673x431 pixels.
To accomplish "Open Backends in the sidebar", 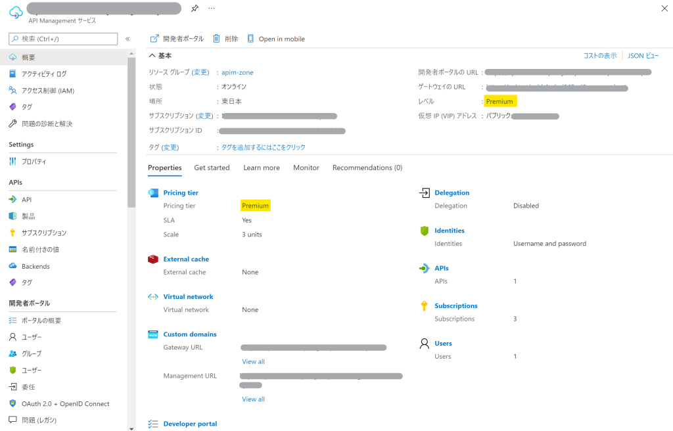I will (x=35, y=266).
